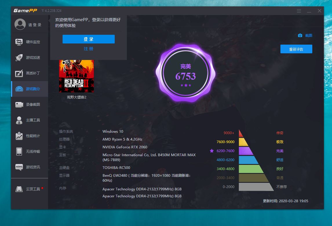Open 无线传输 phone icon
The image size is (332, 226).
(x=19, y=152)
